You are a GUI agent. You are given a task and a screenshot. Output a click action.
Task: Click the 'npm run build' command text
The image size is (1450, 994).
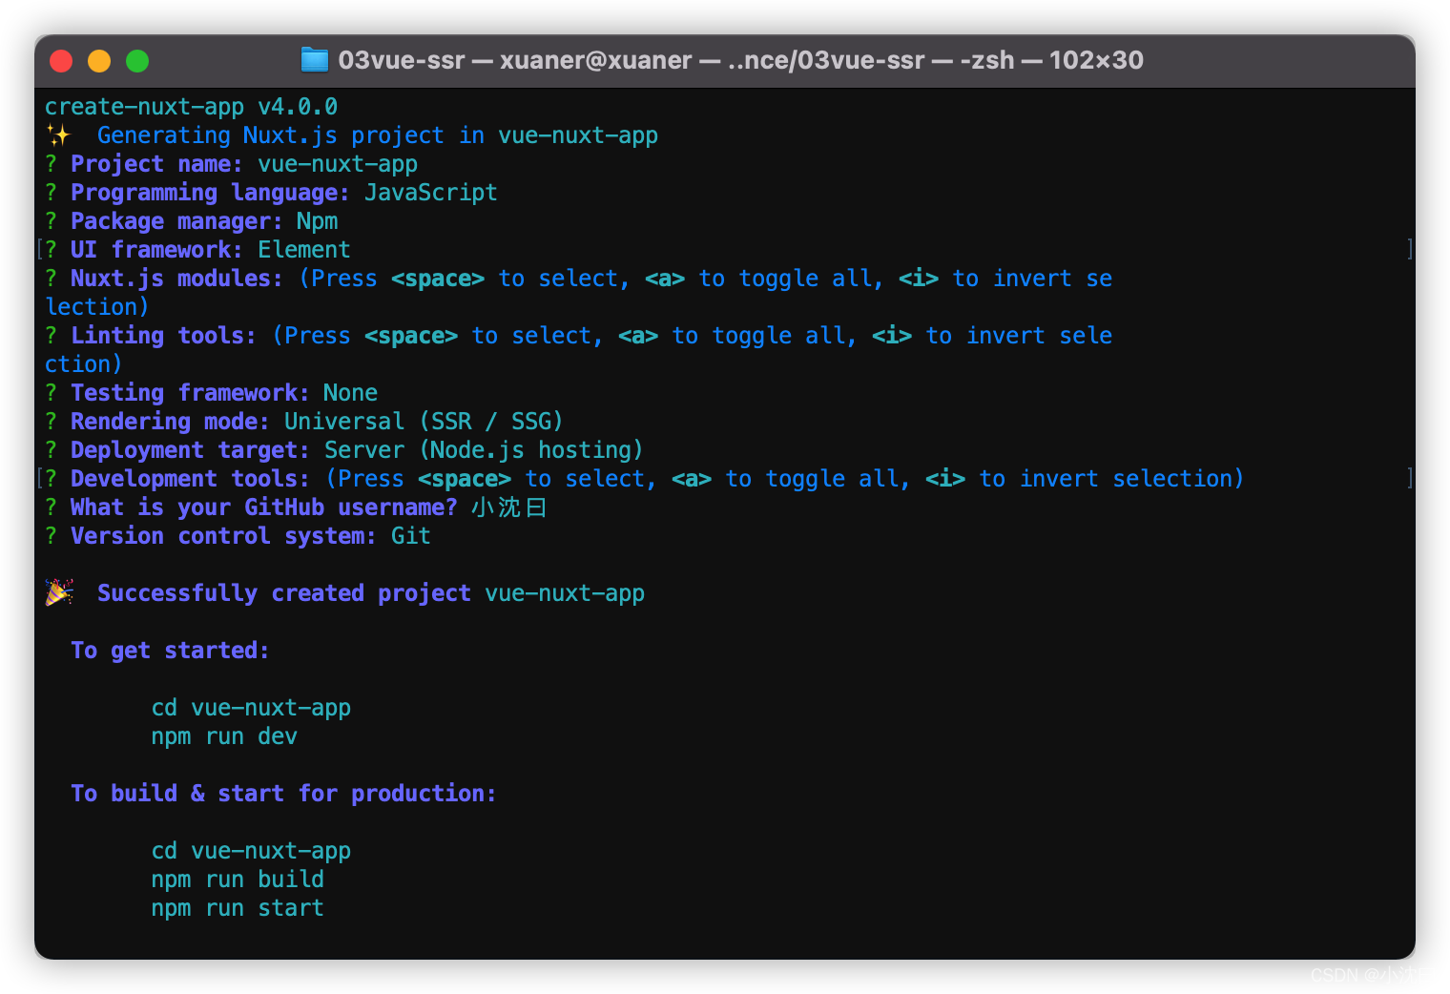coord(238,880)
